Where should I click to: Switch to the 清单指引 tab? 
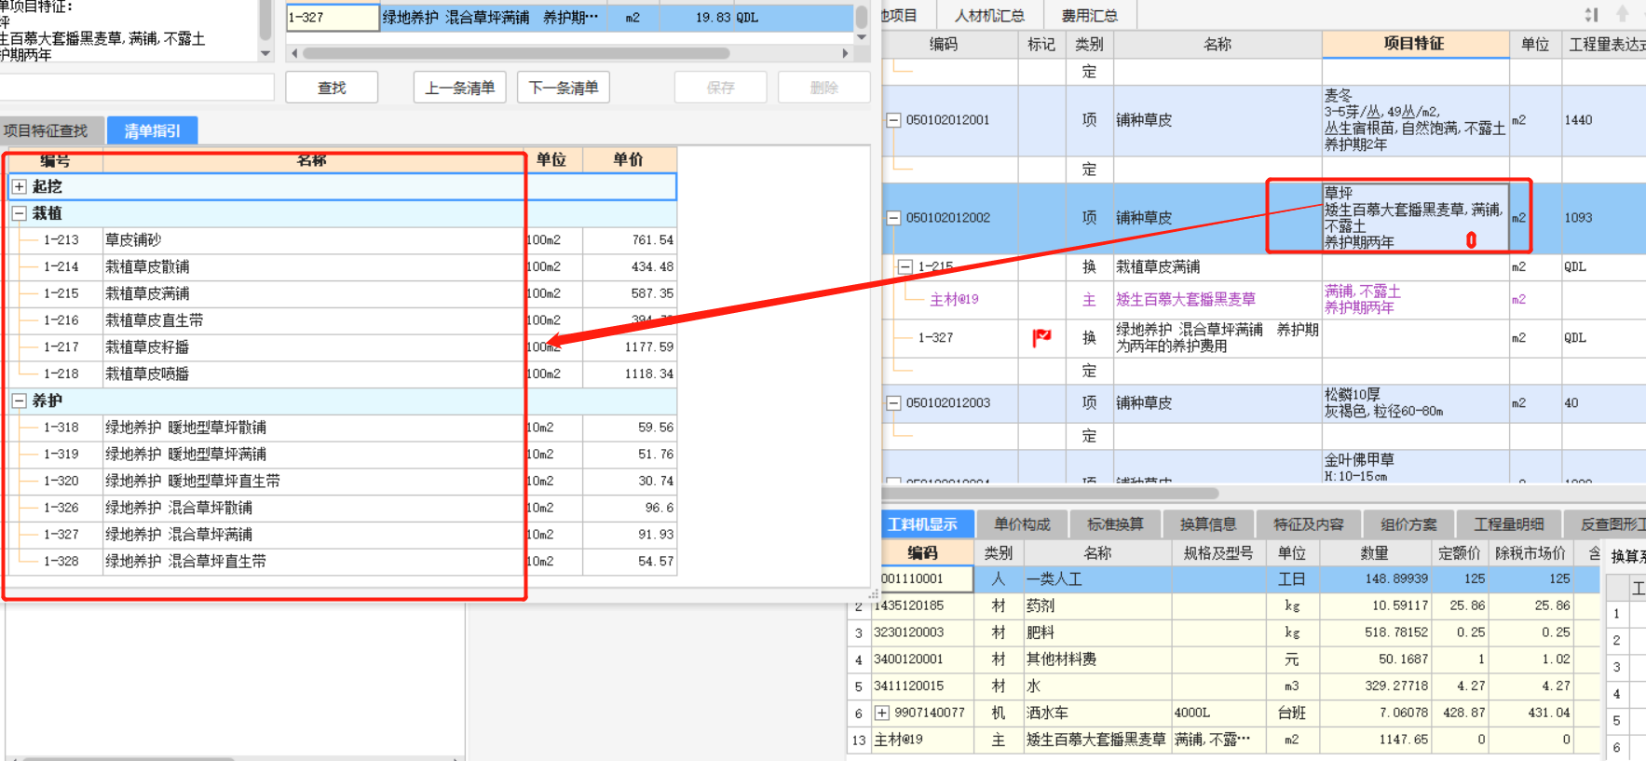[x=152, y=130]
